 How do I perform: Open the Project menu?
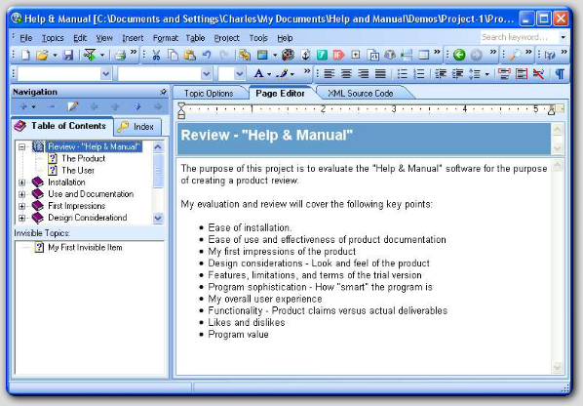coord(227,38)
